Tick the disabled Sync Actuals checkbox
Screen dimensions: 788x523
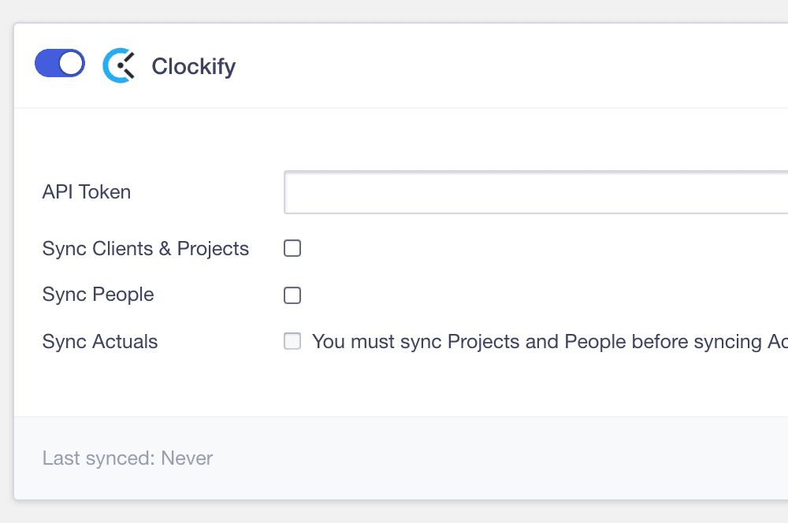tap(292, 342)
